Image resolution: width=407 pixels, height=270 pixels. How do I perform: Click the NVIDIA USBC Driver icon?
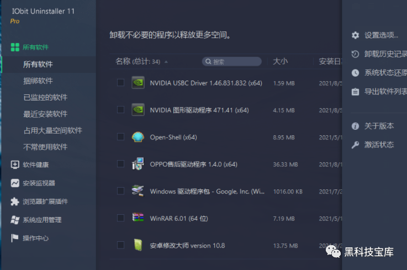[138, 83]
